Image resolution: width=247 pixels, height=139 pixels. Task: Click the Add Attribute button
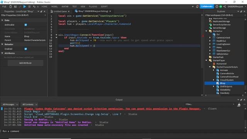(x=25, y=63)
